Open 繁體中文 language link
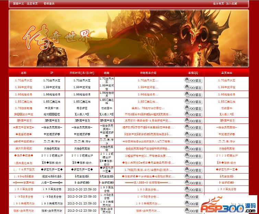 coord(18,3)
